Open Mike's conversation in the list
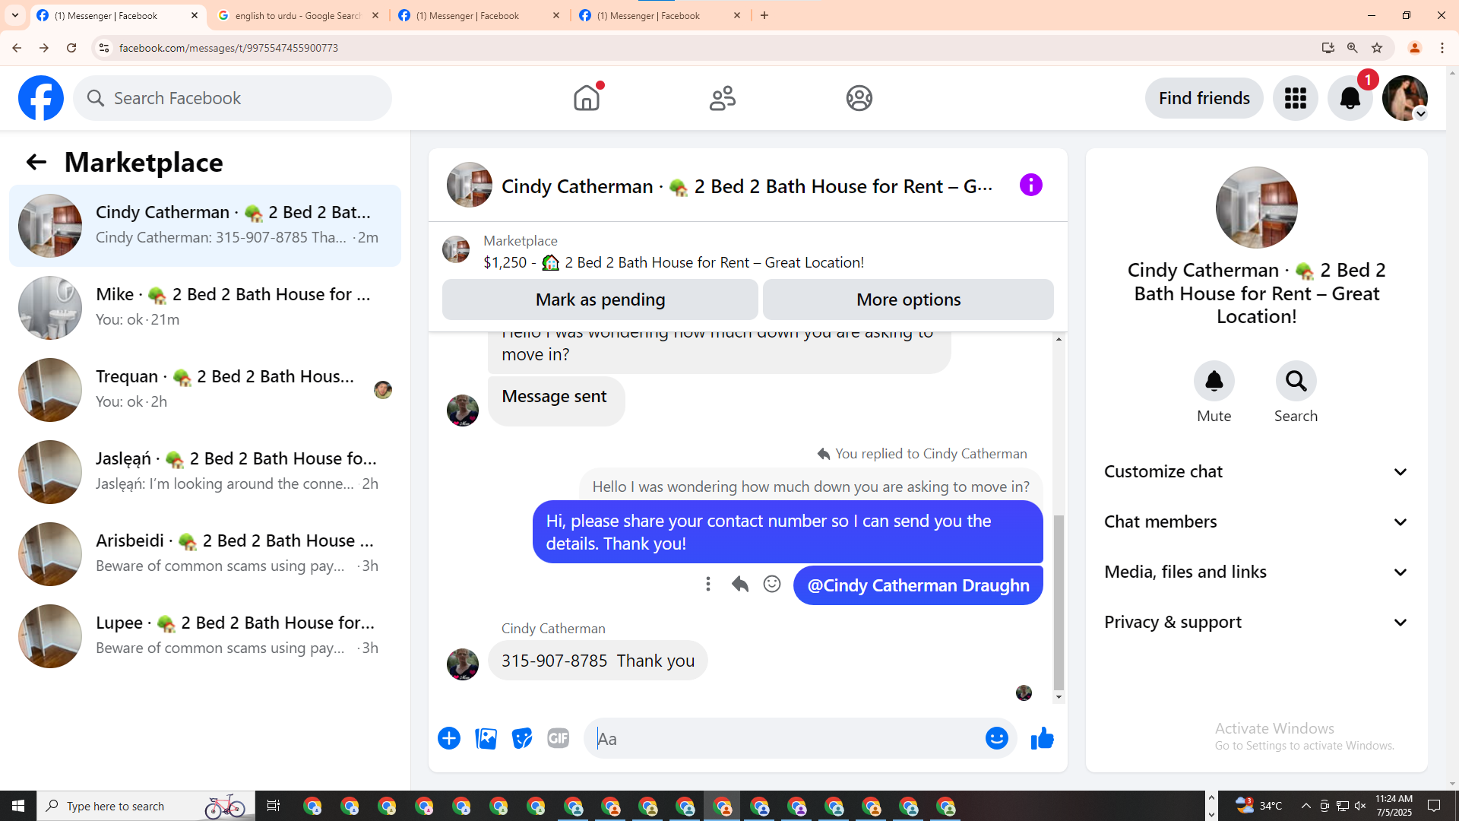 pos(205,307)
